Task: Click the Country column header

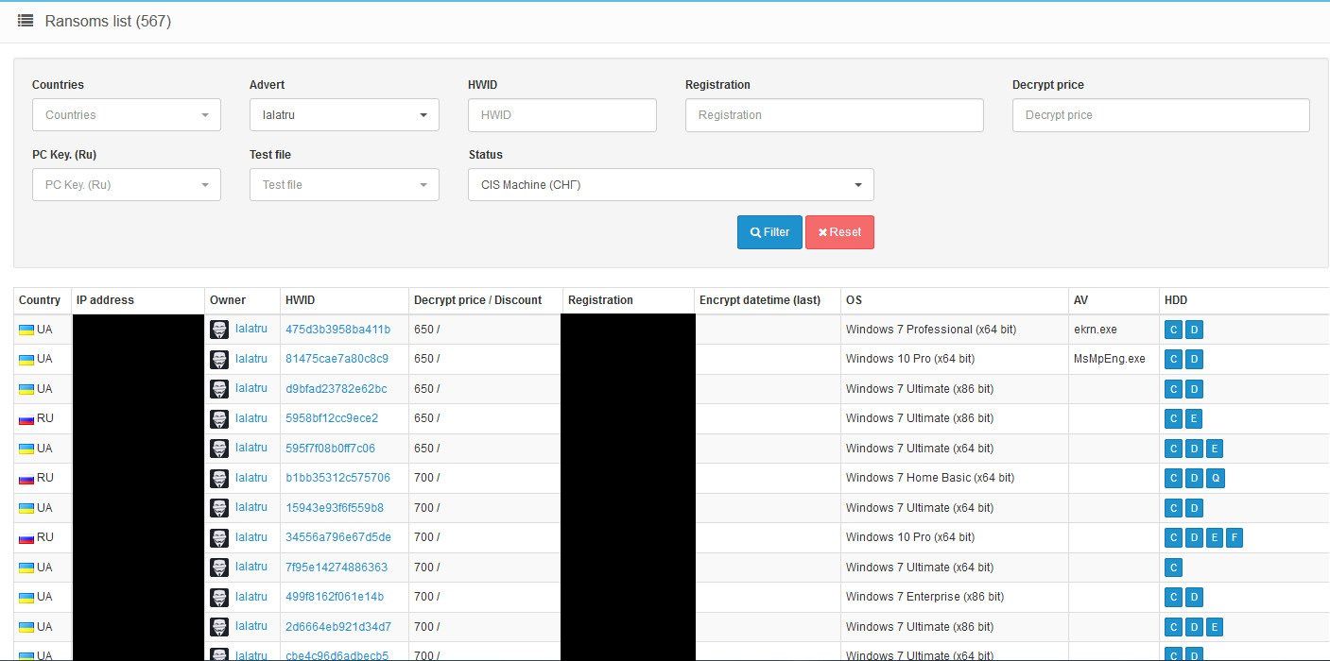Action: tap(40, 300)
